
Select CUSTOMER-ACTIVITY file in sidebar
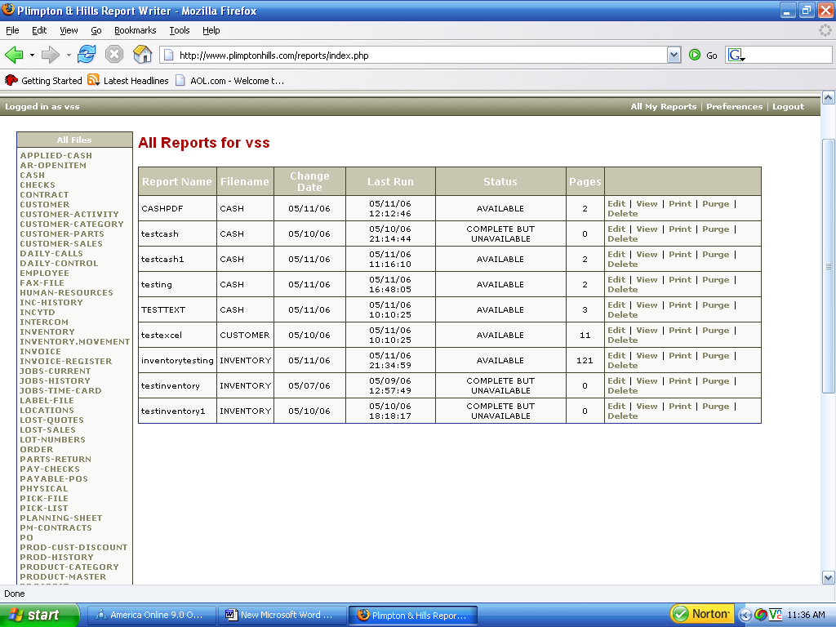pos(69,214)
